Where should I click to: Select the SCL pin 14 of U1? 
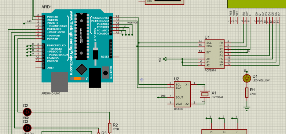pos(202,42)
